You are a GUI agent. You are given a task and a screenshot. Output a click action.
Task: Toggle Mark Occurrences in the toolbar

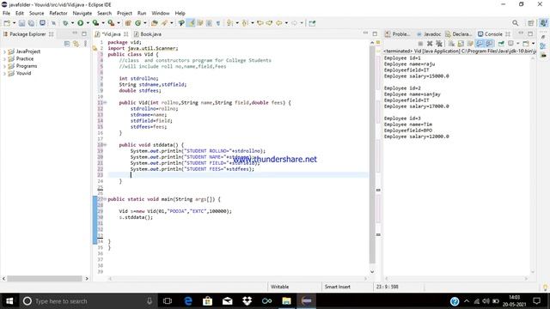pyautogui.click(x=191, y=23)
